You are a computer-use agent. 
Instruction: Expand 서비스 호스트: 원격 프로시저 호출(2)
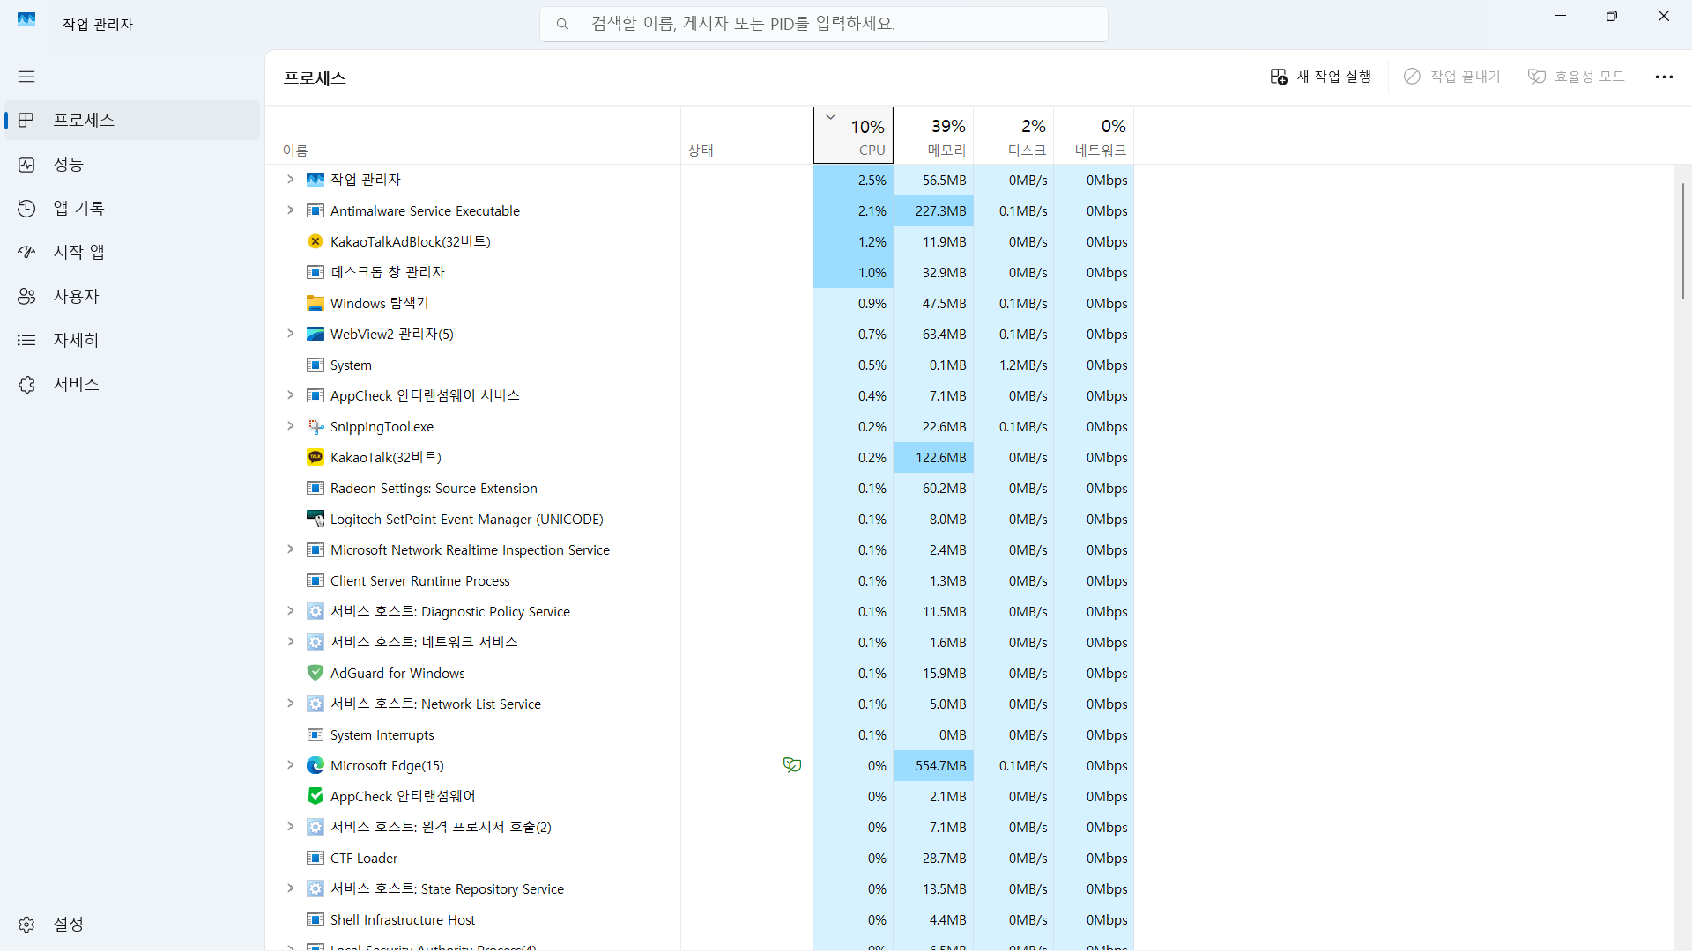click(x=290, y=827)
